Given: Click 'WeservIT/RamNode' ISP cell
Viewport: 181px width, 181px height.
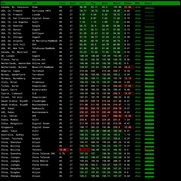Looking at the screenshot, I should coord(43,67).
